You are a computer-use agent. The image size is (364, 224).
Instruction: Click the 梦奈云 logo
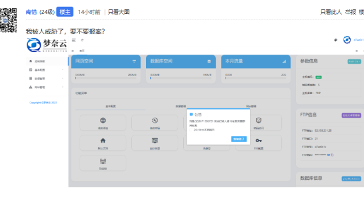point(47,45)
